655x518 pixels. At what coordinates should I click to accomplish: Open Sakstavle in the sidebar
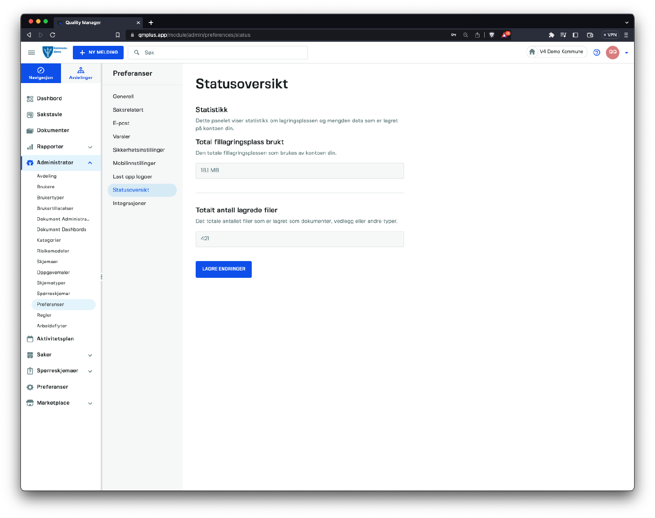49,115
